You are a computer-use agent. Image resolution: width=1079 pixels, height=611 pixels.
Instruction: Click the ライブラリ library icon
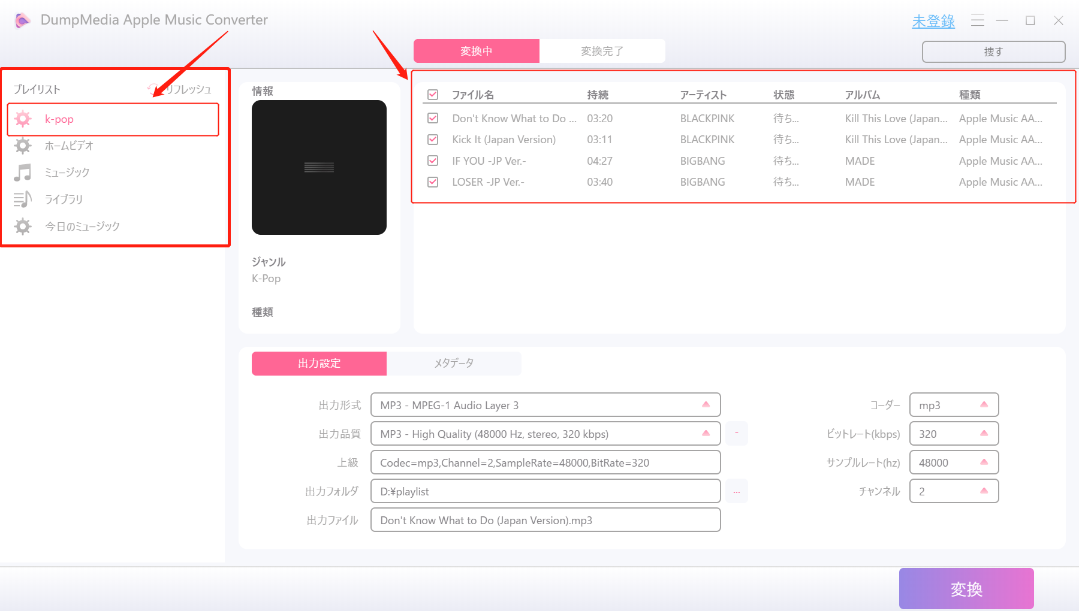[23, 199]
